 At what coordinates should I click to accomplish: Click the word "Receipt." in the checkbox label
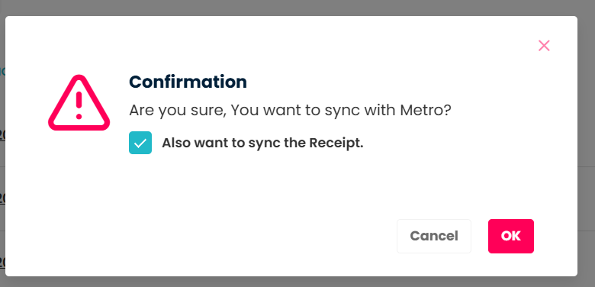point(336,143)
